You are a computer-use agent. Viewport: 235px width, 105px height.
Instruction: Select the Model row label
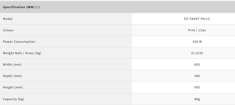click(8, 19)
